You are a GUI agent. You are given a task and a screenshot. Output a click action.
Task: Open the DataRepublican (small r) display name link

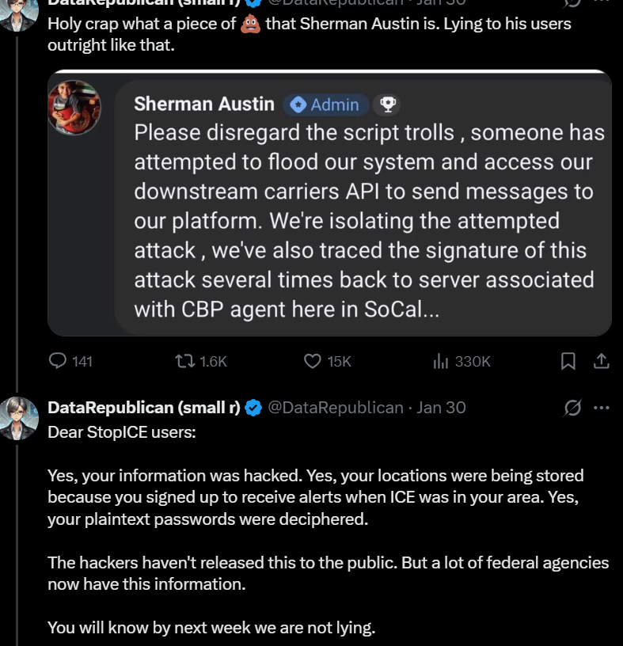click(x=144, y=408)
